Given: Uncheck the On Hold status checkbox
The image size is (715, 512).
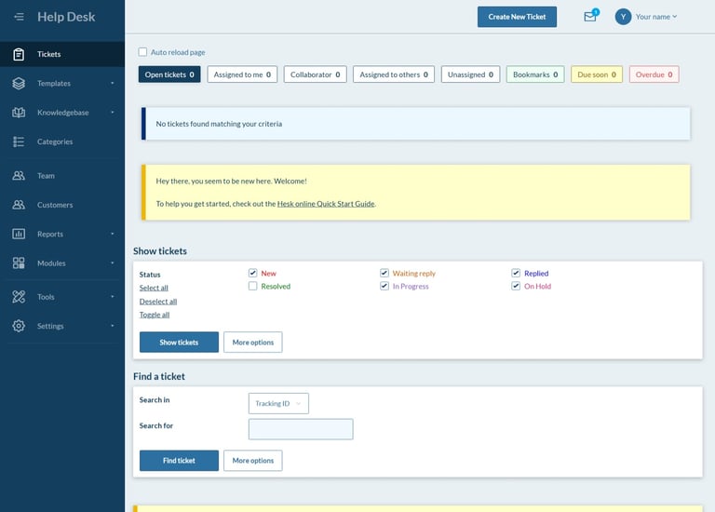Looking at the screenshot, I should pos(516,287).
